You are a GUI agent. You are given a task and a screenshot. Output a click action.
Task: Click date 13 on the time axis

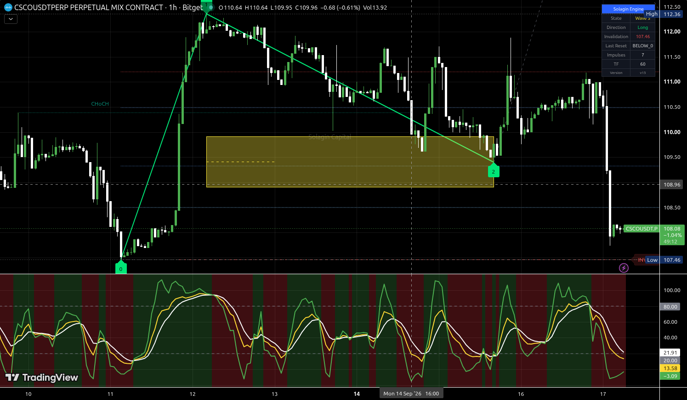pyautogui.click(x=274, y=394)
